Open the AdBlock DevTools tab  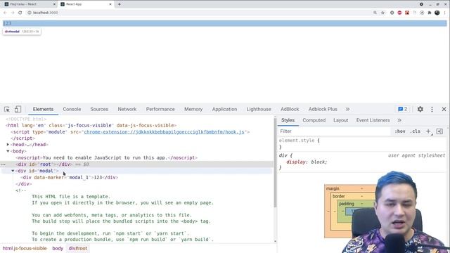pos(290,110)
